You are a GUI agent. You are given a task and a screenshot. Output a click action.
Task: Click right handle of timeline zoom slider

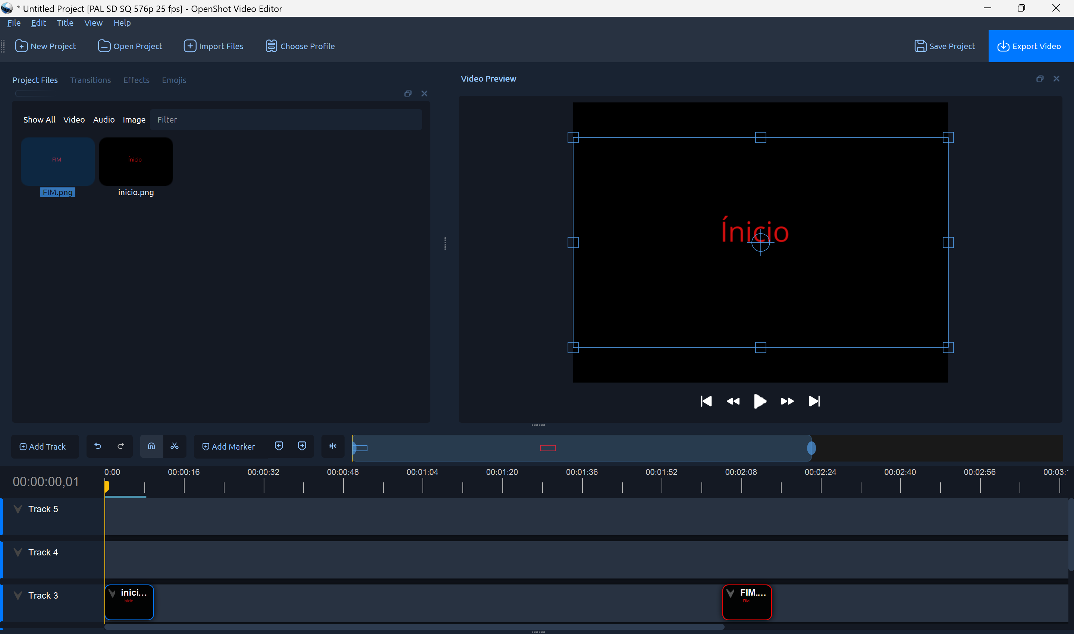coord(811,448)
